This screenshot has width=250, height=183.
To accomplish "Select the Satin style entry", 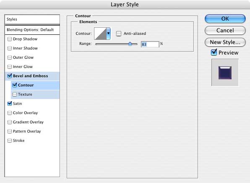I will (17, 104).
